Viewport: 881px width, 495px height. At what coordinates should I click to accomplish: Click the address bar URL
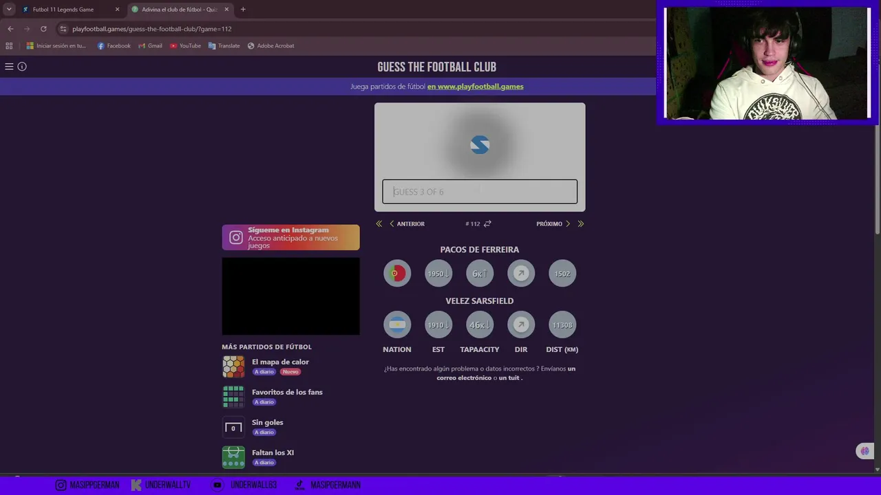[x=151, y=29]
